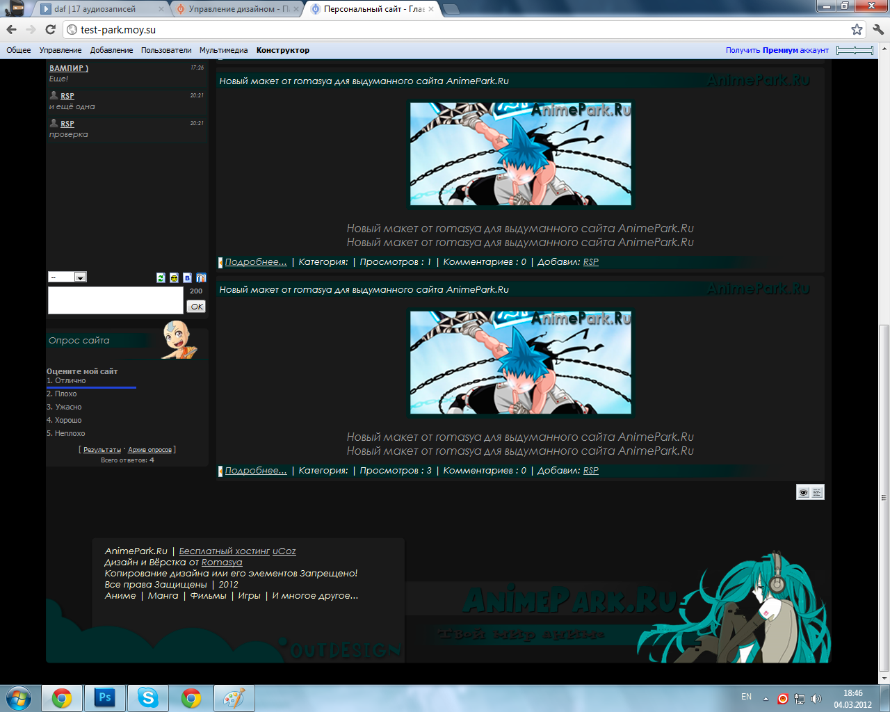Click the first Chrome taskbar icon
Viewport: 890px width, 712px height.
[62, 698]
